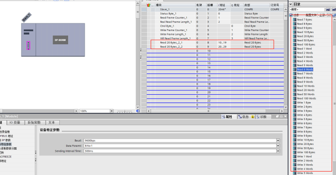Image resolution: width=336 pixels, height=175 pixels.
Task: Open the Sending Interval Time 500ms dropdown
Action: [x=278, y=151]
